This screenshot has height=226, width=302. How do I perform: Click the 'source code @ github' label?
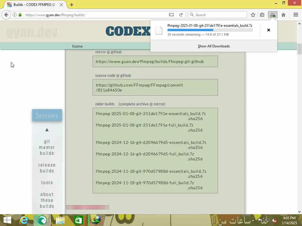(113, 76)
